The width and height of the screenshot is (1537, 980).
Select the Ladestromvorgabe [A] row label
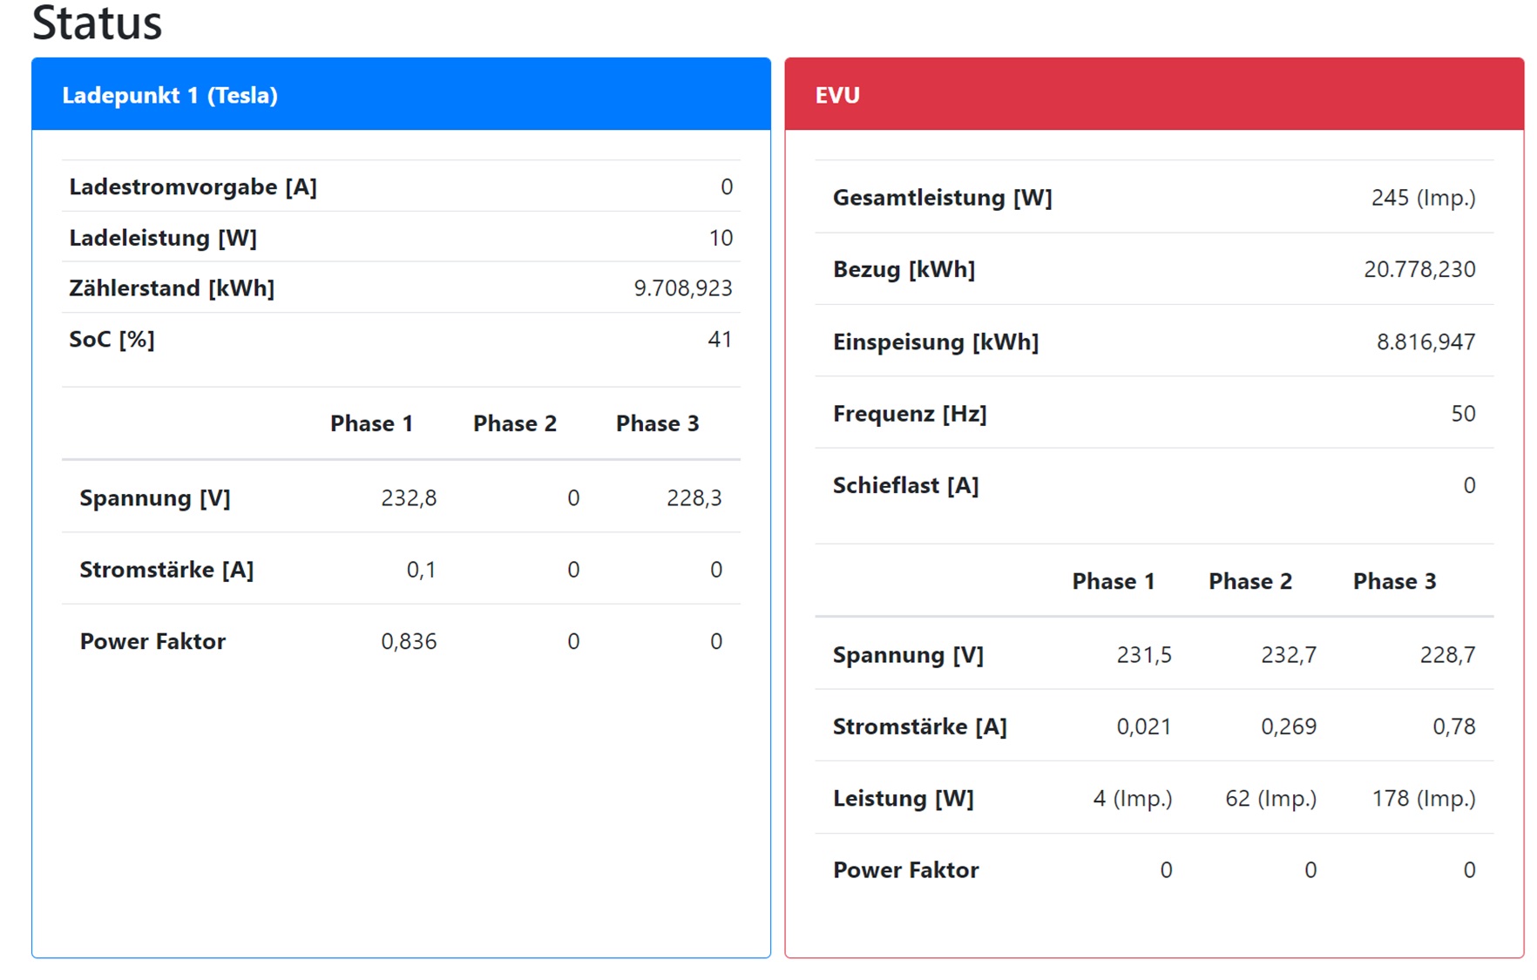pos(193,186)
